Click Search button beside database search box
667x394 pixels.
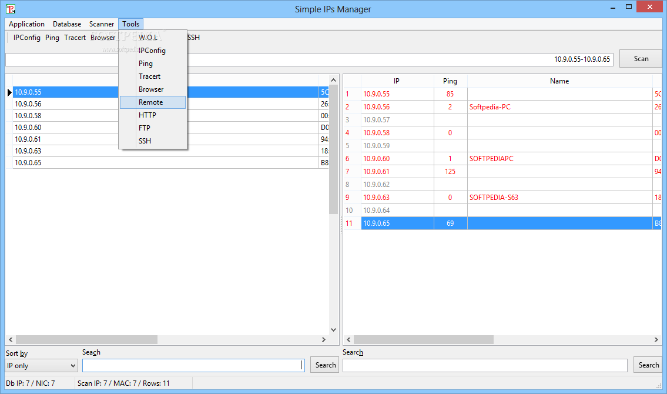click(325, 365)
